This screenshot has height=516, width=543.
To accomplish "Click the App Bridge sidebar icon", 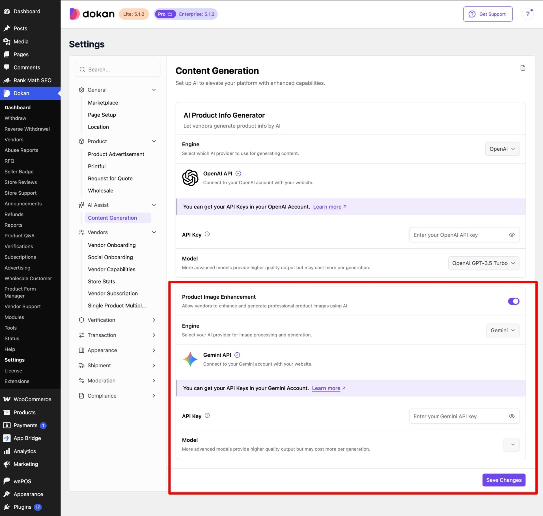I will 7,438.
